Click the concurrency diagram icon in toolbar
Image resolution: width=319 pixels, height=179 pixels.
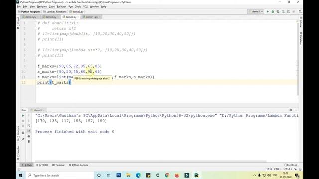tap(288, 12)
